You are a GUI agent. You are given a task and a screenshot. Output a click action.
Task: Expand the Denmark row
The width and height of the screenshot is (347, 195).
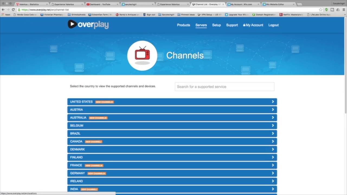(172, 149)
